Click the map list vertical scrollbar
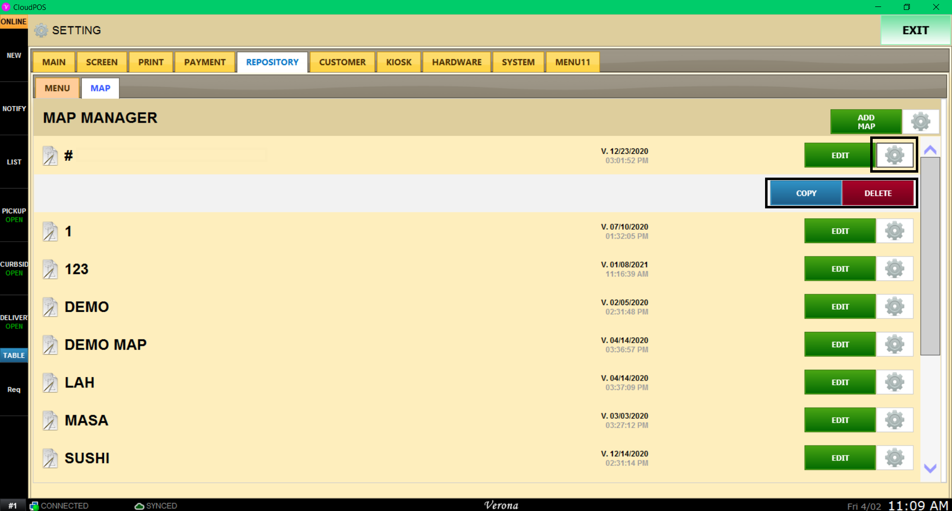The height and width of the screenshot is (511, 952). [930, 256]
